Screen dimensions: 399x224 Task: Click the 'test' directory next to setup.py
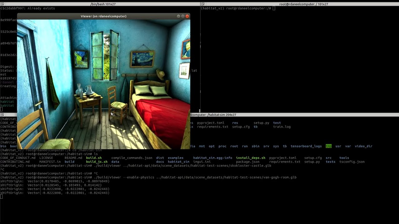click(x=277, y=123)
